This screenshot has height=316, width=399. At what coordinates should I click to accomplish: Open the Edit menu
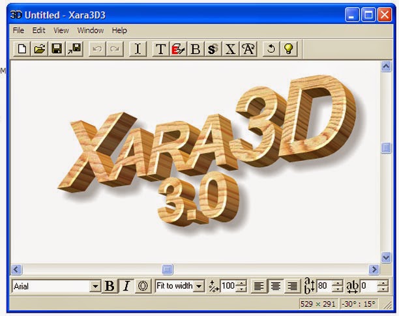[38, 30]
